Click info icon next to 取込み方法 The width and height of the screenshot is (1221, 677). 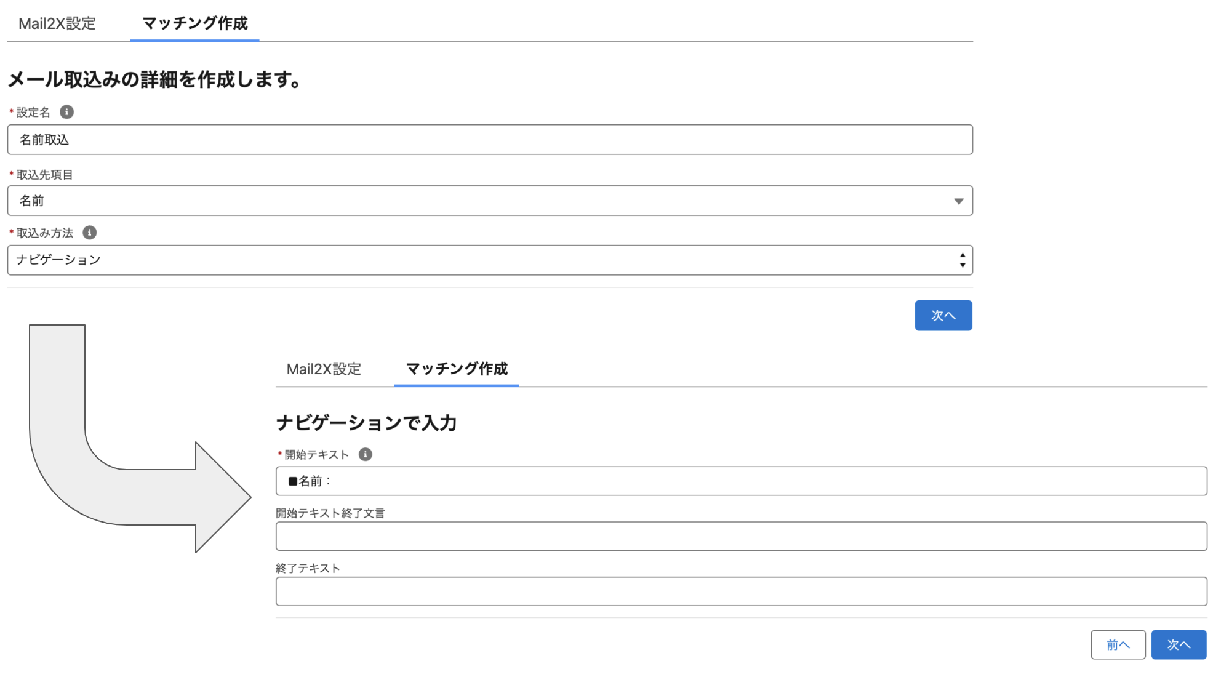pos(89,233)
